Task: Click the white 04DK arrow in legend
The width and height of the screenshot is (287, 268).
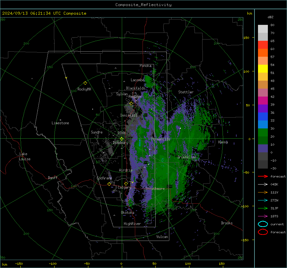Action: pos(263,185)
